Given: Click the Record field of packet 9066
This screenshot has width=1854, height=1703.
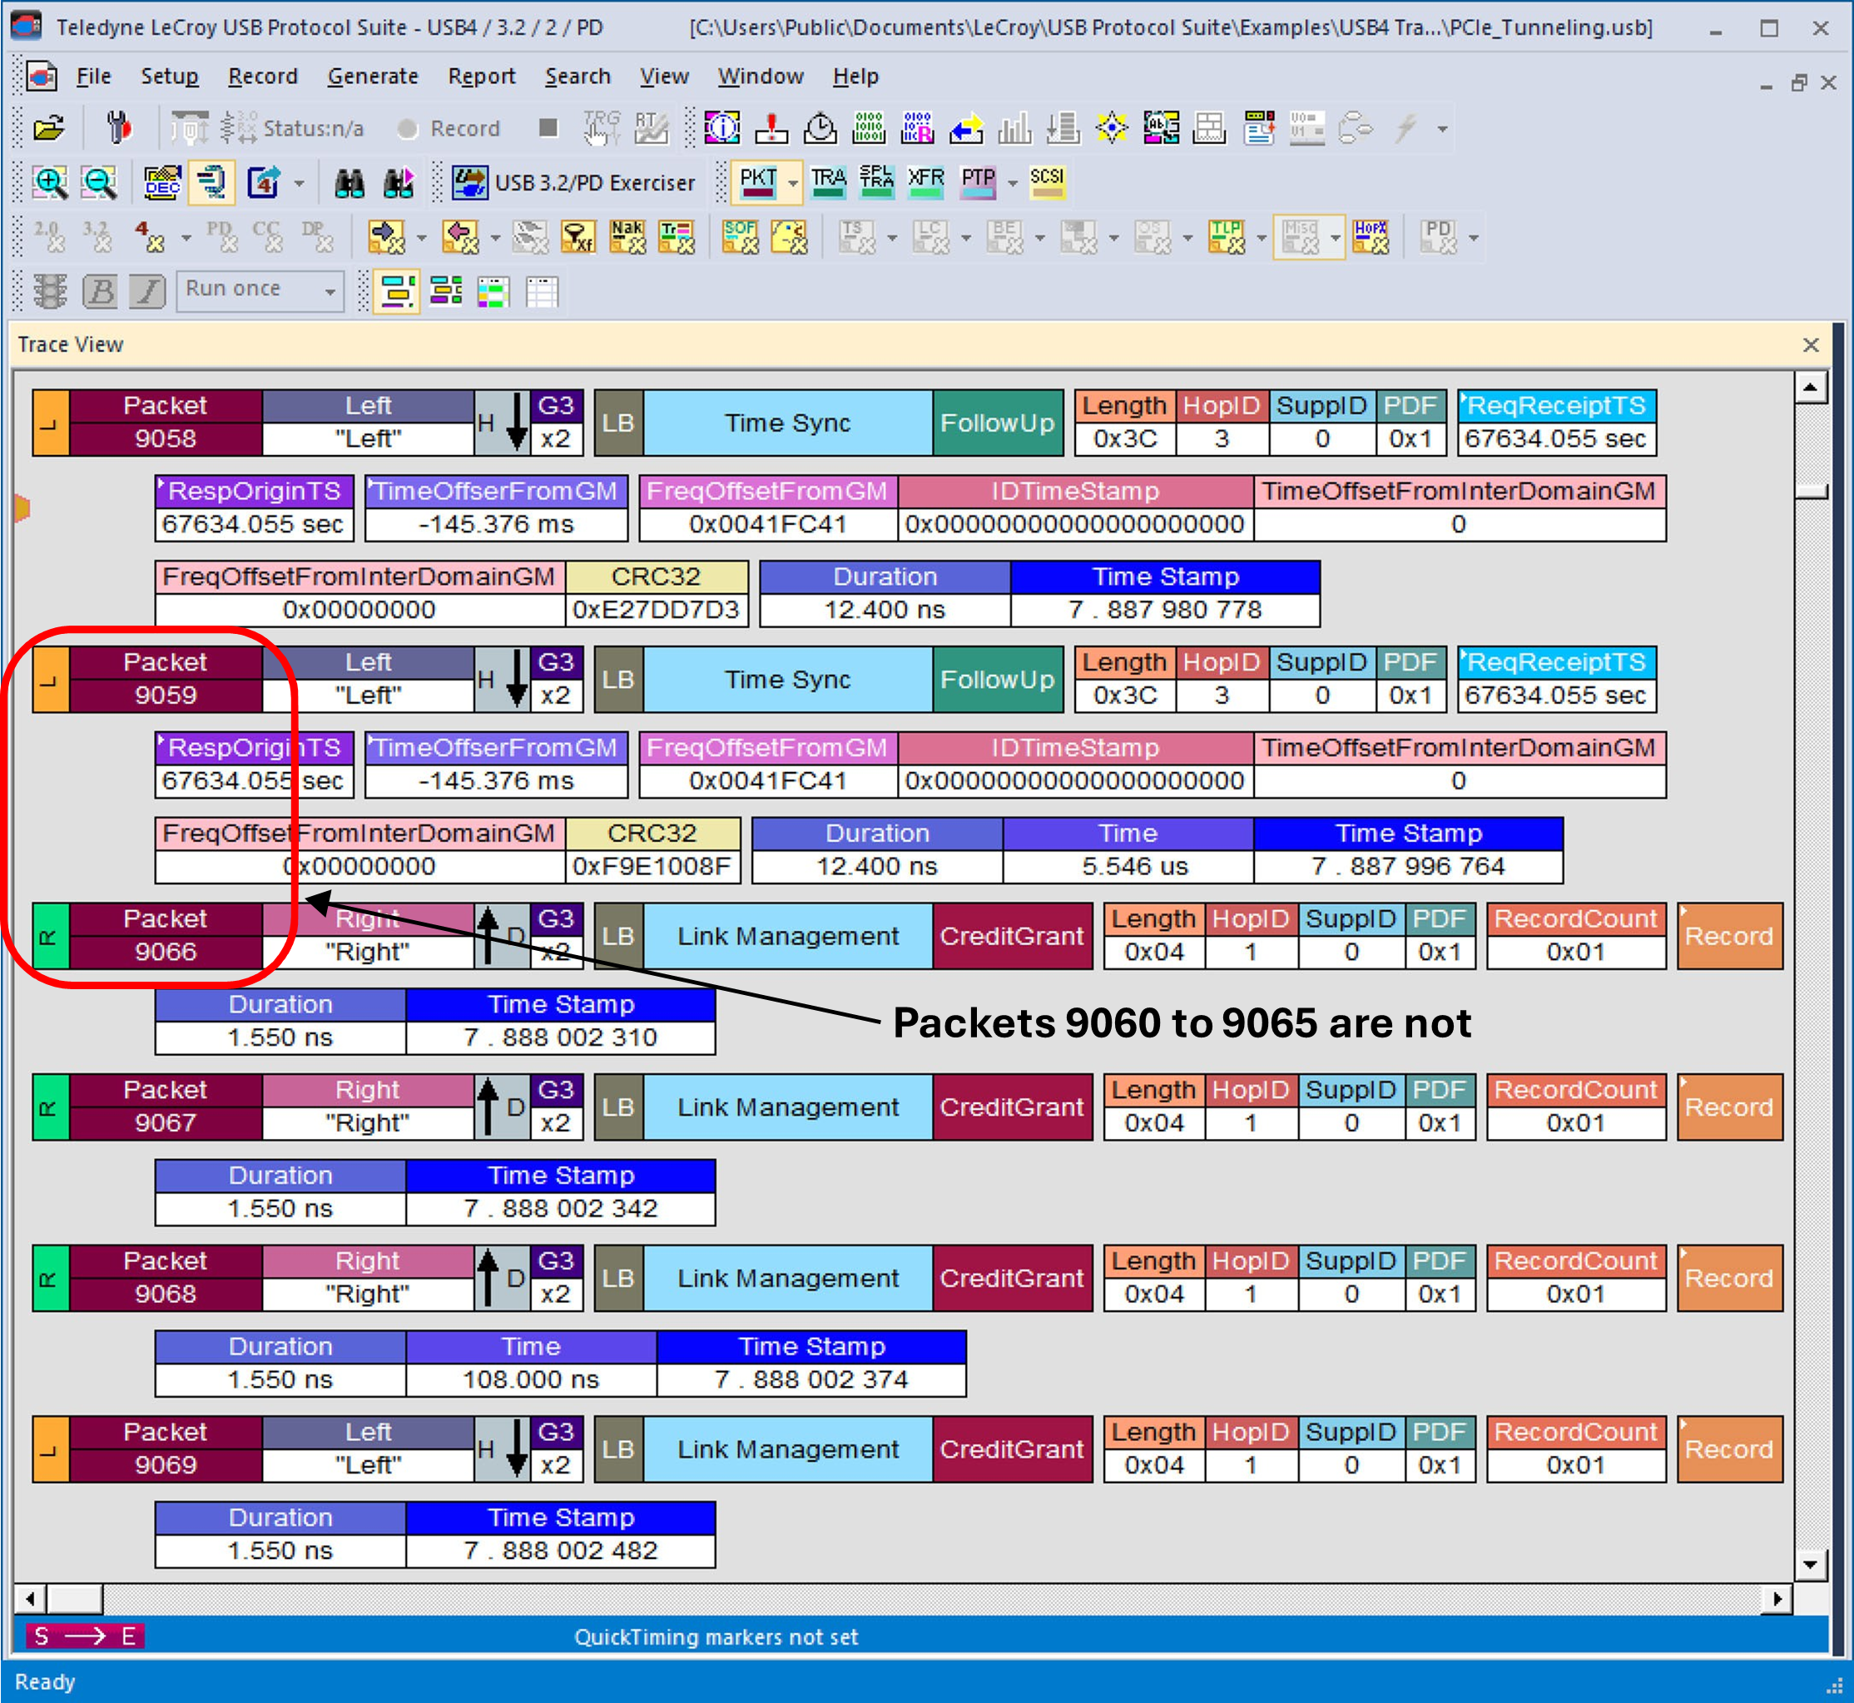Looking at the screenshot, I should click(x=1728, y=936).
